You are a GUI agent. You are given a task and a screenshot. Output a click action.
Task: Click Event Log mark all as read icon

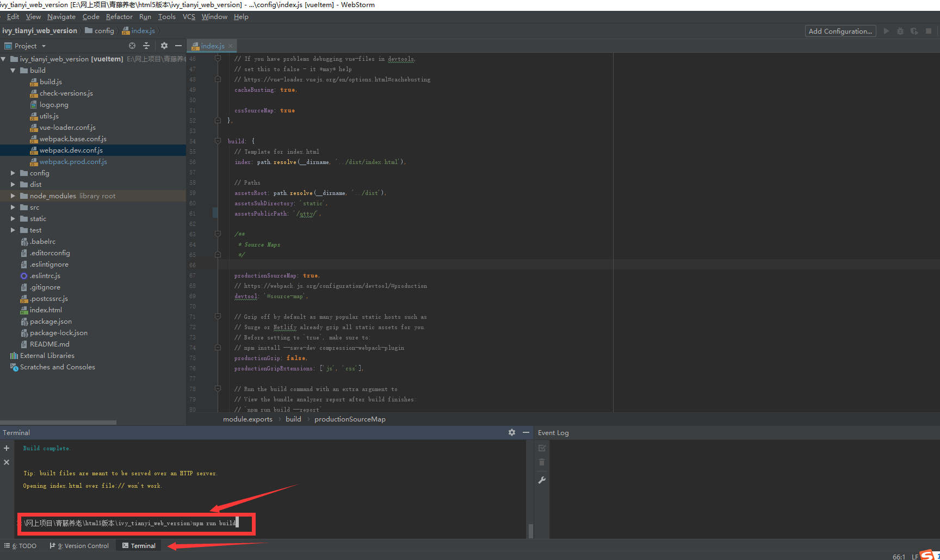(542, 448)
